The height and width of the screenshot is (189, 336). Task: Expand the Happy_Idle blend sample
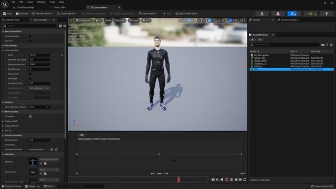(3, 121)
